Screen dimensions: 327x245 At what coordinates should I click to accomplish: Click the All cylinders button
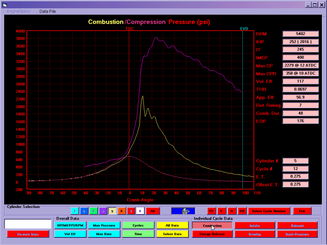coord(153,211)
